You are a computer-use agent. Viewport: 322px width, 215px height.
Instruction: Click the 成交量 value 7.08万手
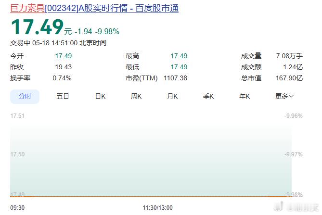(x=289, y=56)
